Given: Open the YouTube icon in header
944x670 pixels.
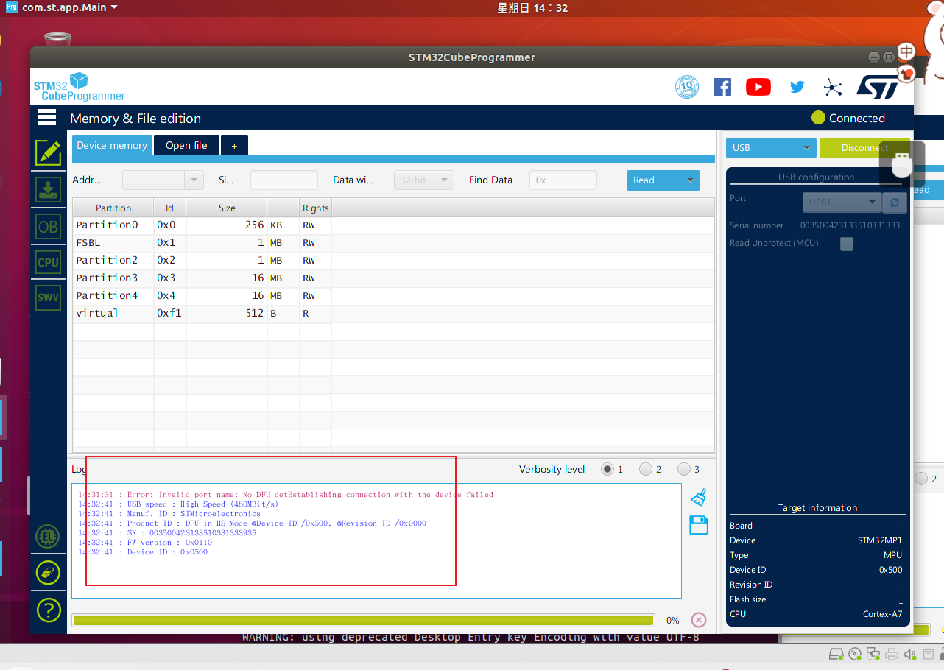Looking at the screenshot, I should (x=758, y=87).
